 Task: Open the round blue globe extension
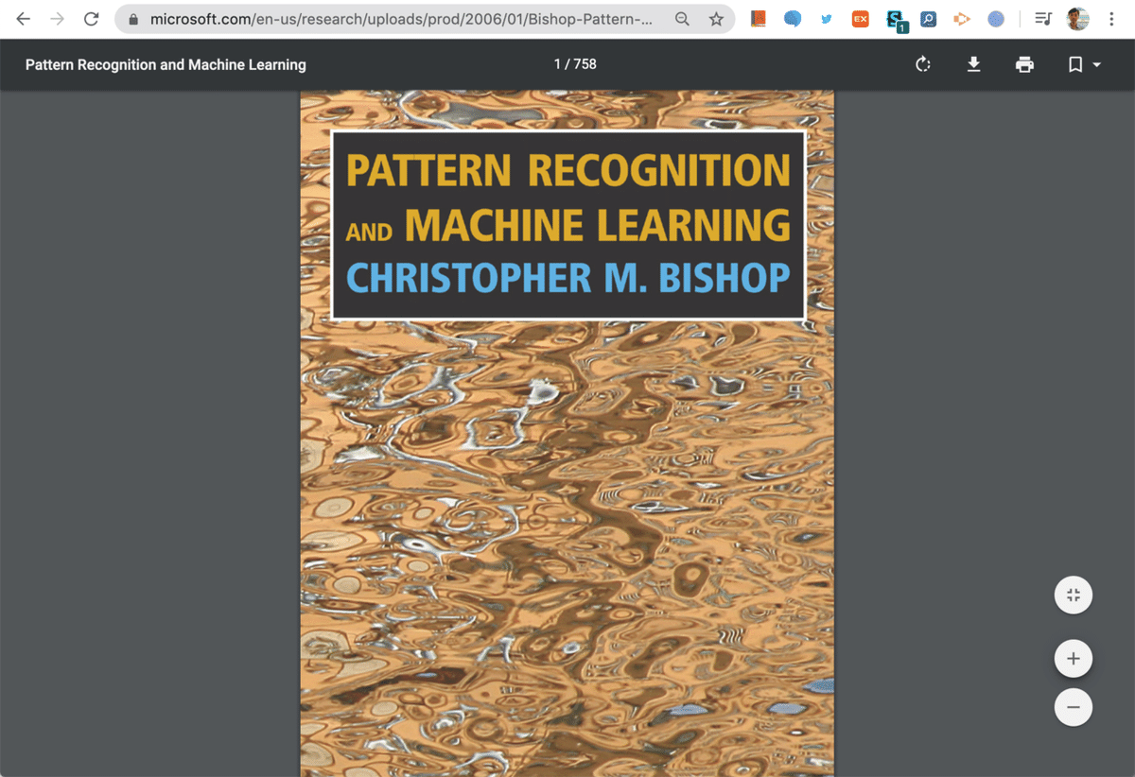(996, 19)
